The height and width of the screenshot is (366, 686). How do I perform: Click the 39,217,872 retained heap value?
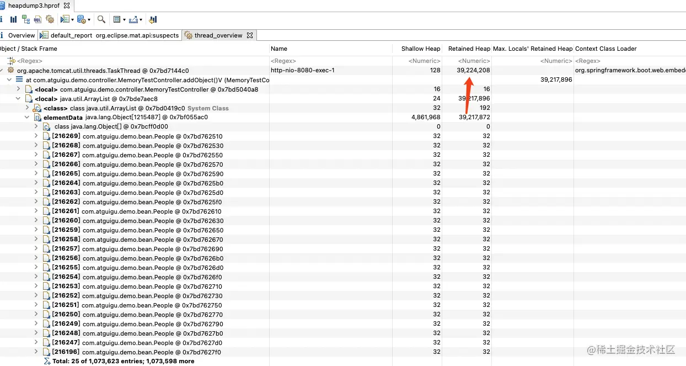click(x=473, y=118)
